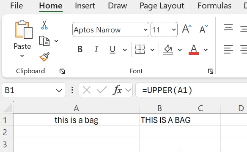Copy using the two-pages icon

(44, 41)
